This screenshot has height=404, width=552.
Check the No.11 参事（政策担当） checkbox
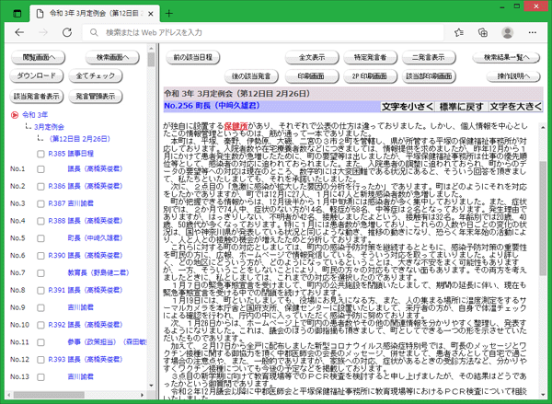click(40, 342)
